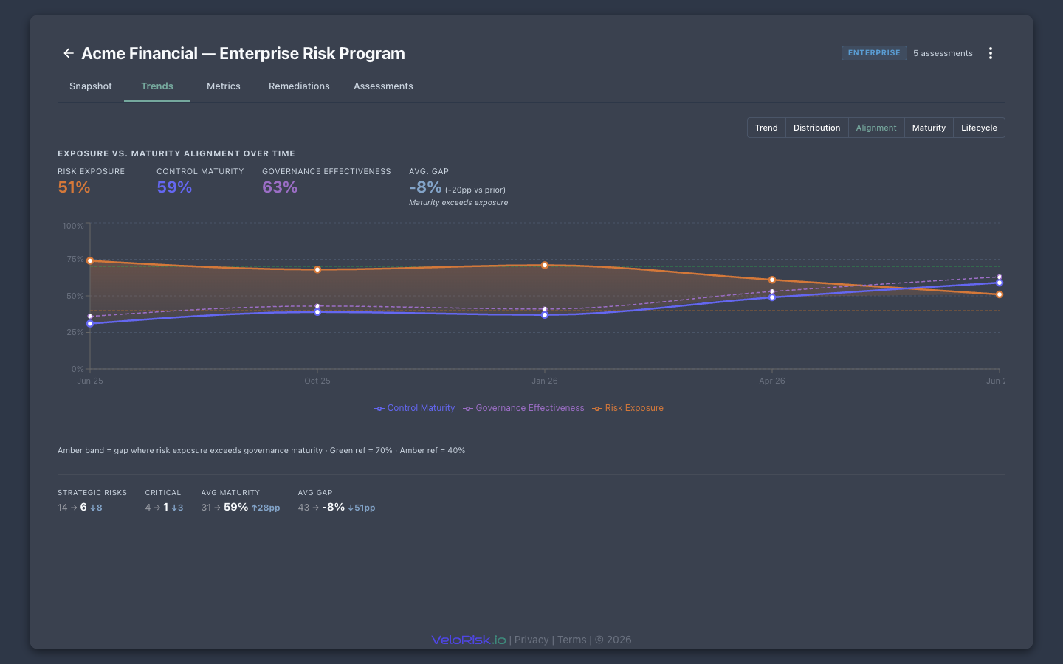The height and width of the screenshot is (664, 1063).
Task: Click the -8% Avg. Gap value
Action: point(425,187)
